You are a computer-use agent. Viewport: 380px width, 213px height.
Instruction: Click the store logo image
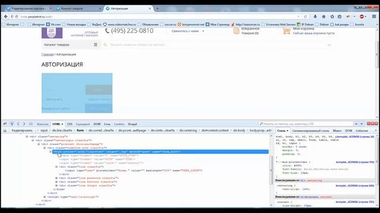52,33
